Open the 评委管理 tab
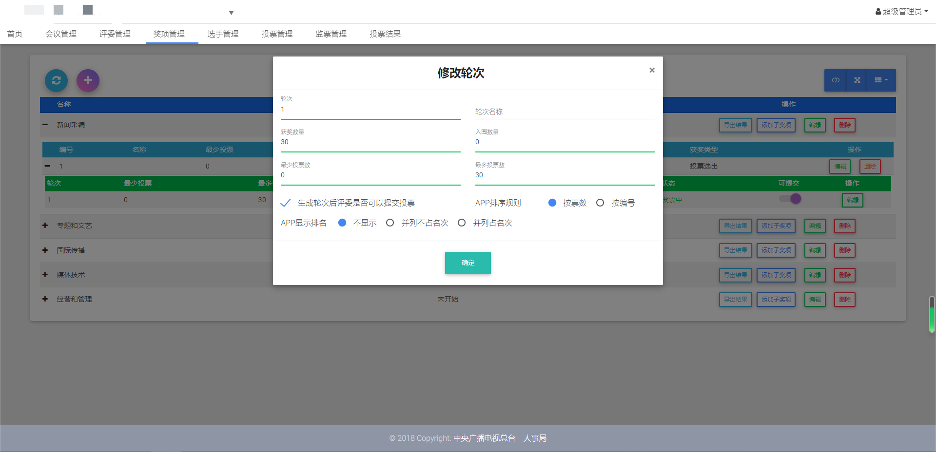 point(115,34)
